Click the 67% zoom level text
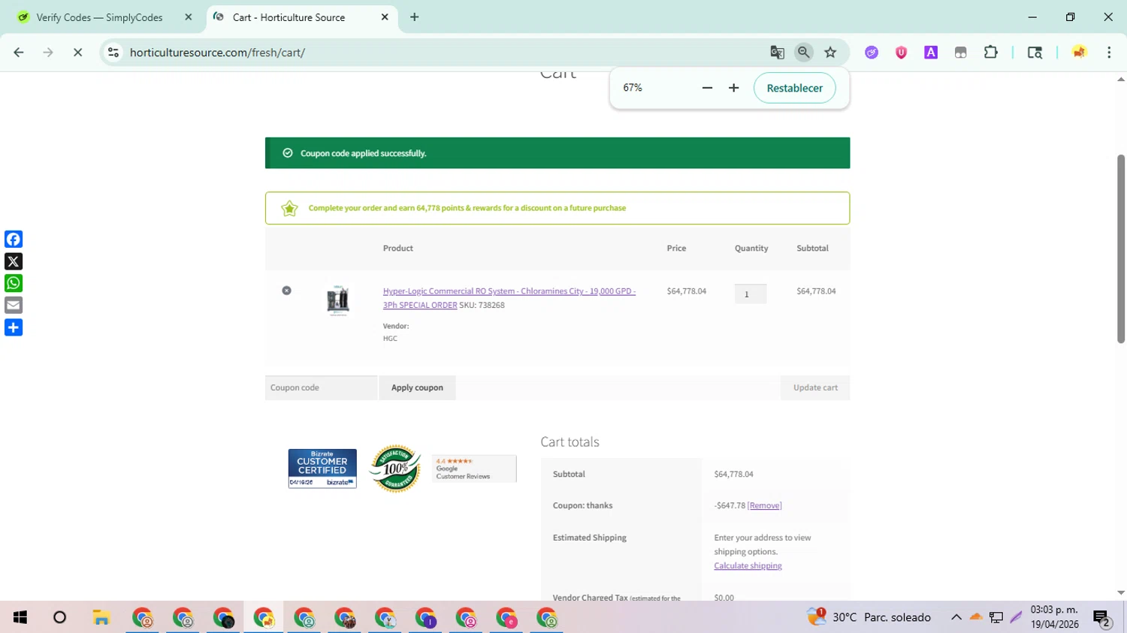The width and height of the screenshot is (1127, 633). (x=633, y=88)
